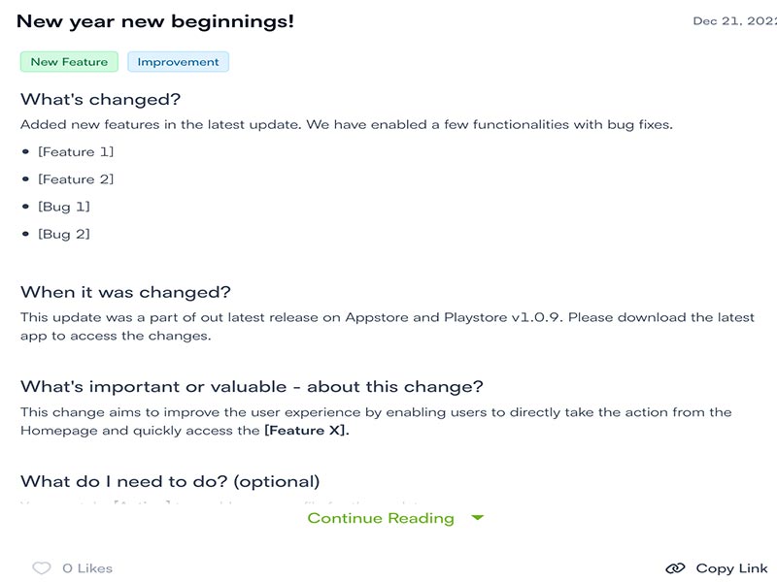Click the 0 Likes counter

[87, 568]
